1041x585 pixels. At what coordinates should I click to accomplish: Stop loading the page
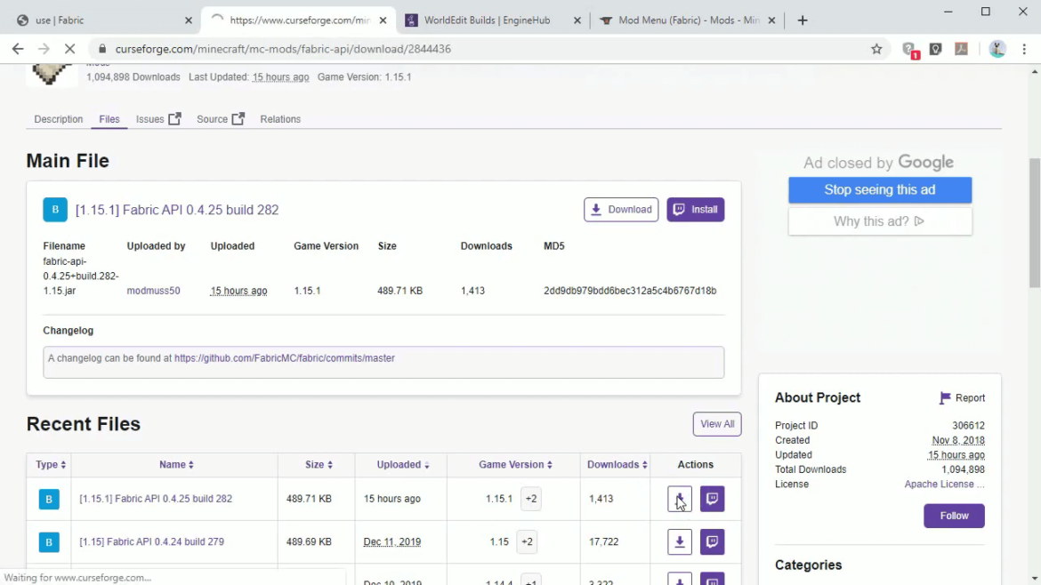69,49
